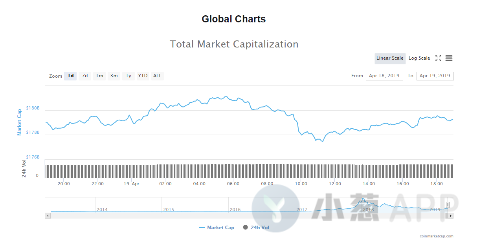Toggle 24h Vol series in legend
This screenshot has height=248, width=479.
tap(256, 228)
